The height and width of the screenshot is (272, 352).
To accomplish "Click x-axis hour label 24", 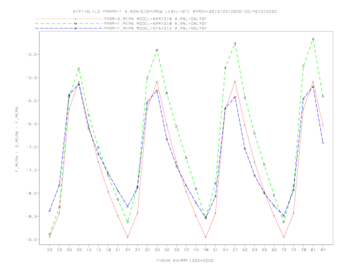I will click(128, 250).
